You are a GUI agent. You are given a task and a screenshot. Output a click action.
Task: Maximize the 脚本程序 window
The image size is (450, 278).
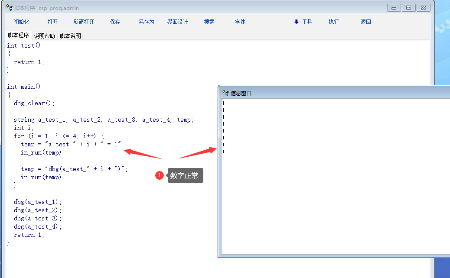pyautogui.click(x=408, y=8)
